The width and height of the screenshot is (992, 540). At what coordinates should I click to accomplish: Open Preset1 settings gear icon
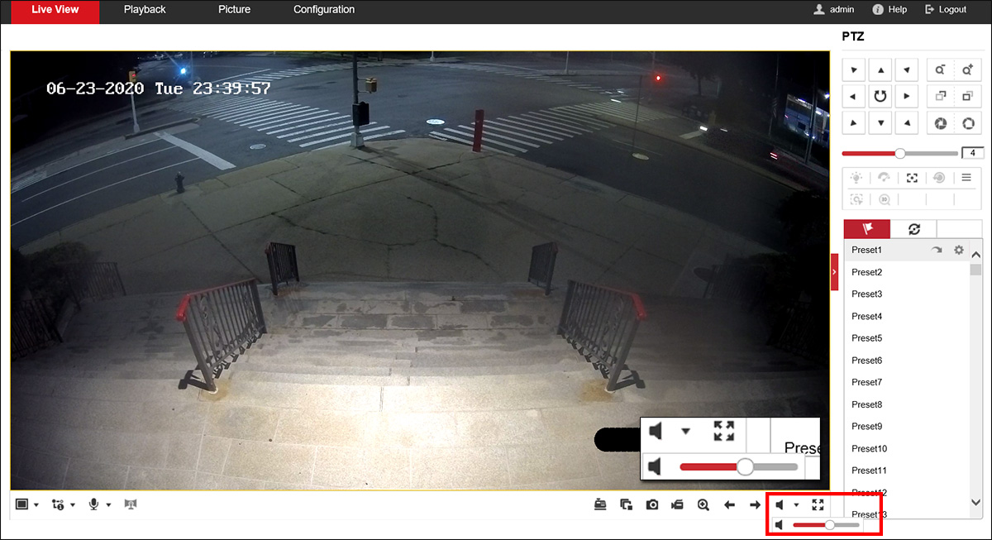click(959, 250)
